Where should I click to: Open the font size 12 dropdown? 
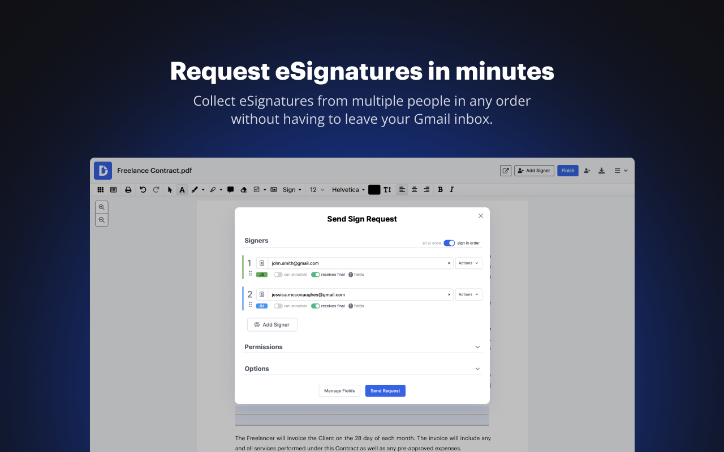tap(317, 190)
